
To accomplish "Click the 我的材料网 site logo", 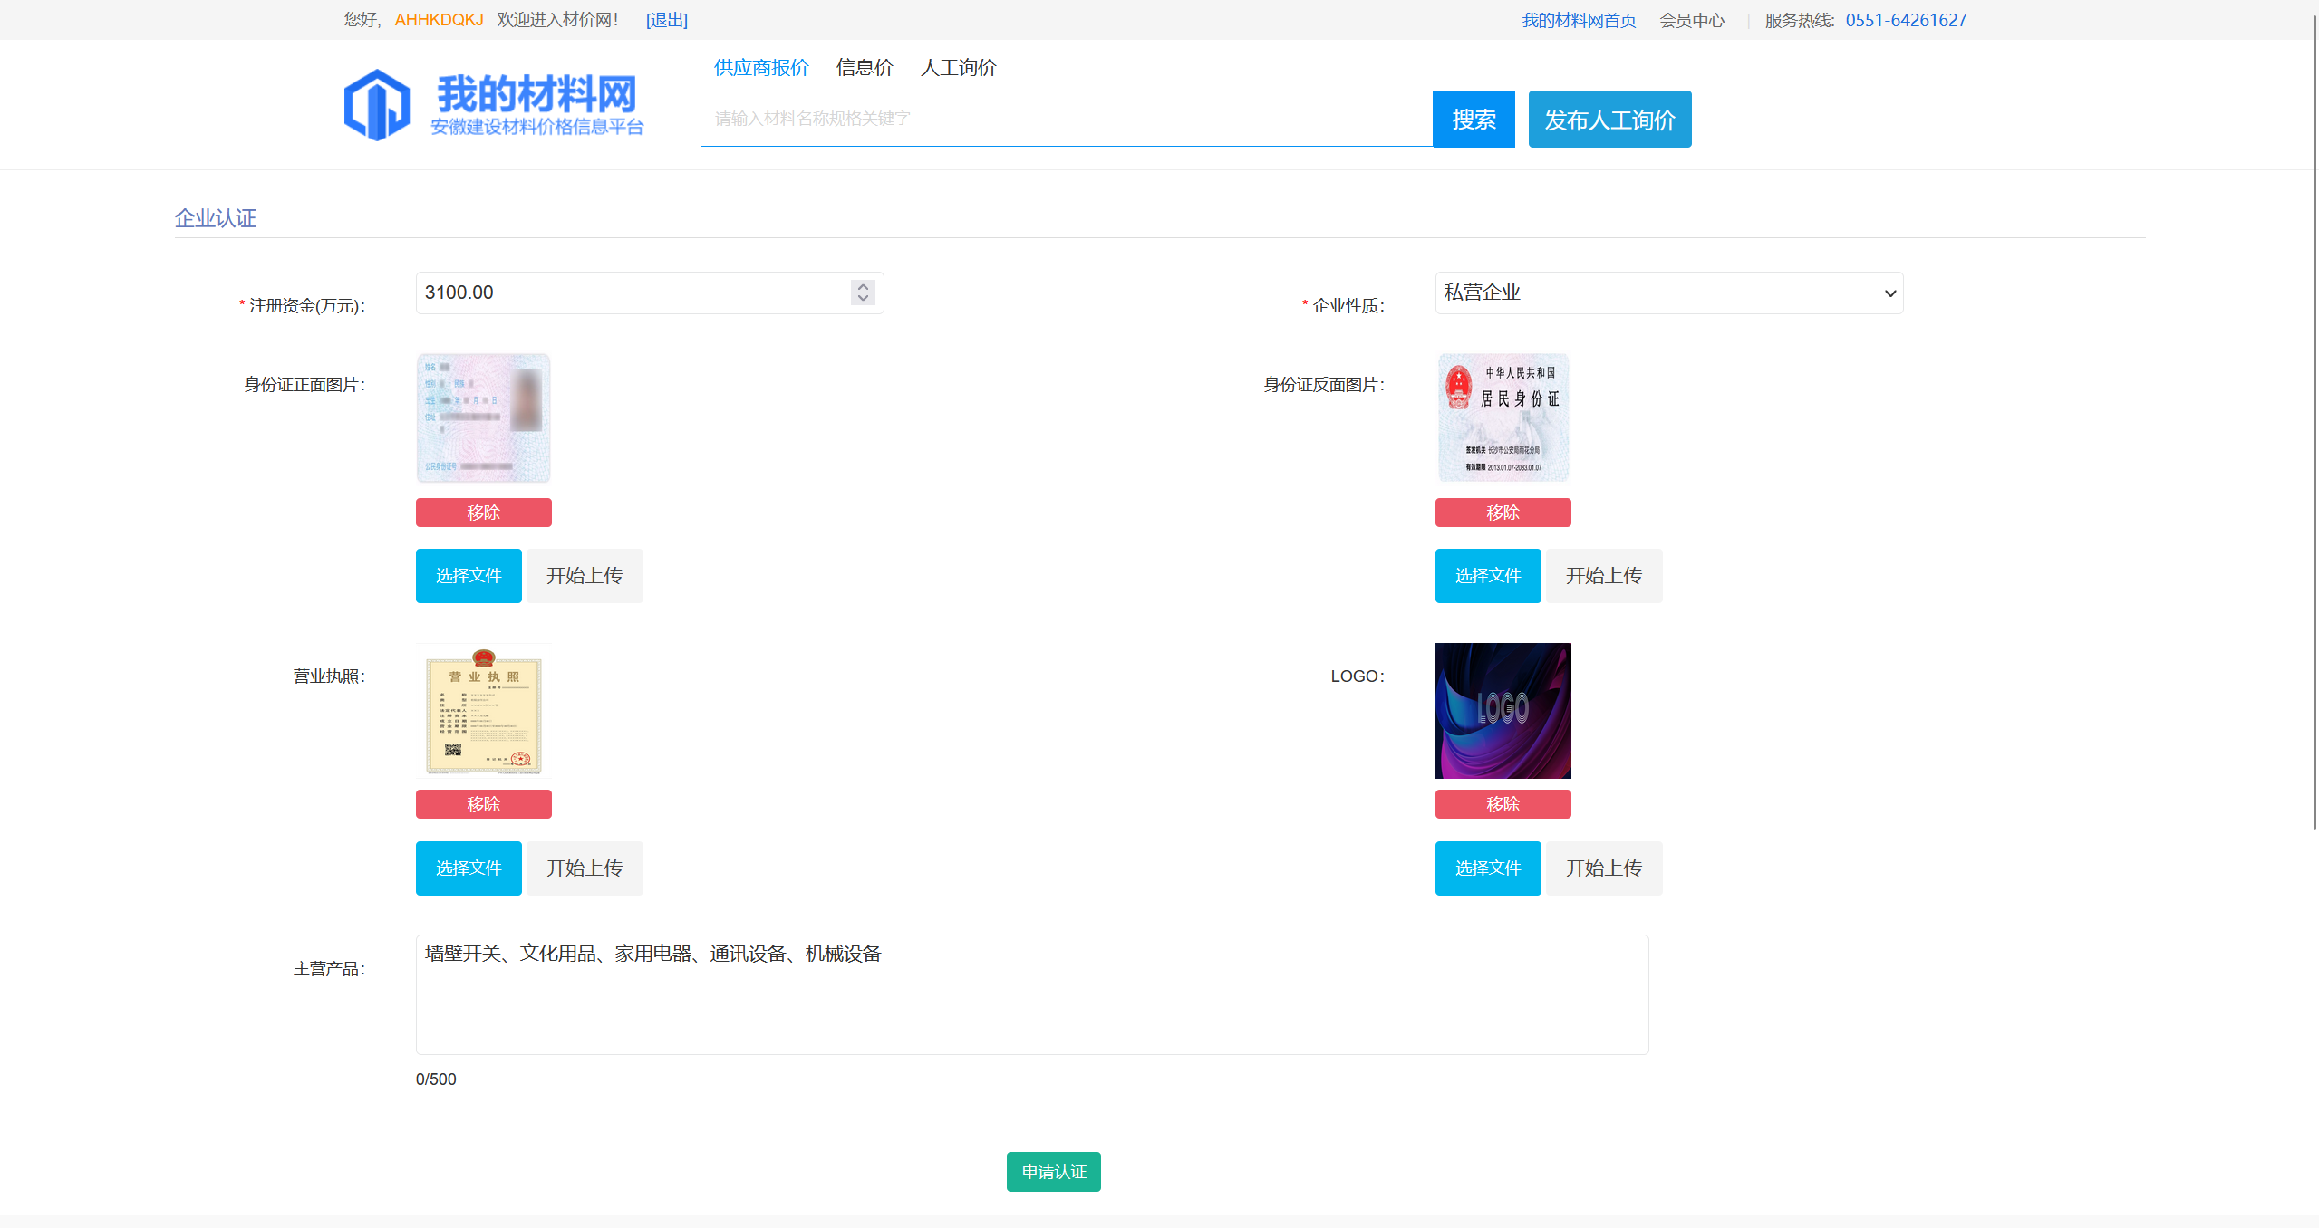I will pos(493,104).
